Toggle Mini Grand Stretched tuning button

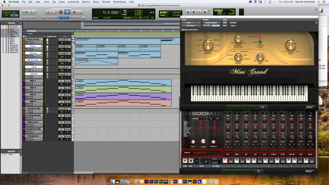(x=260, y=36)
